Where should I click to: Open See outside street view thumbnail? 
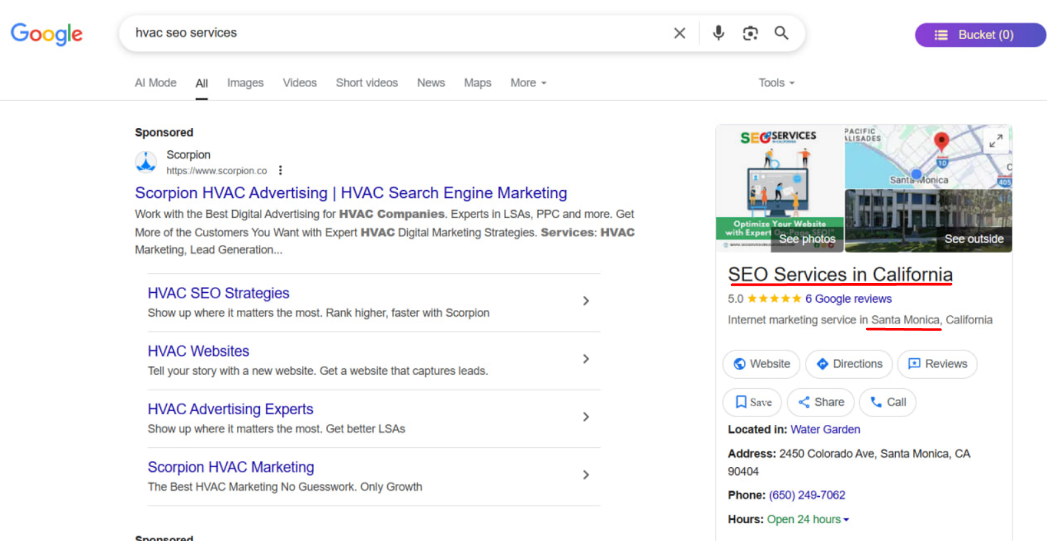click(x=928, y=221)
